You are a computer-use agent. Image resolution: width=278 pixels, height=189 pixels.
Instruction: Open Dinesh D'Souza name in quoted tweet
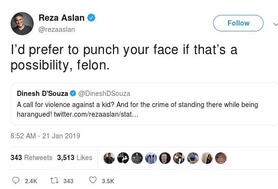[42, 94]
